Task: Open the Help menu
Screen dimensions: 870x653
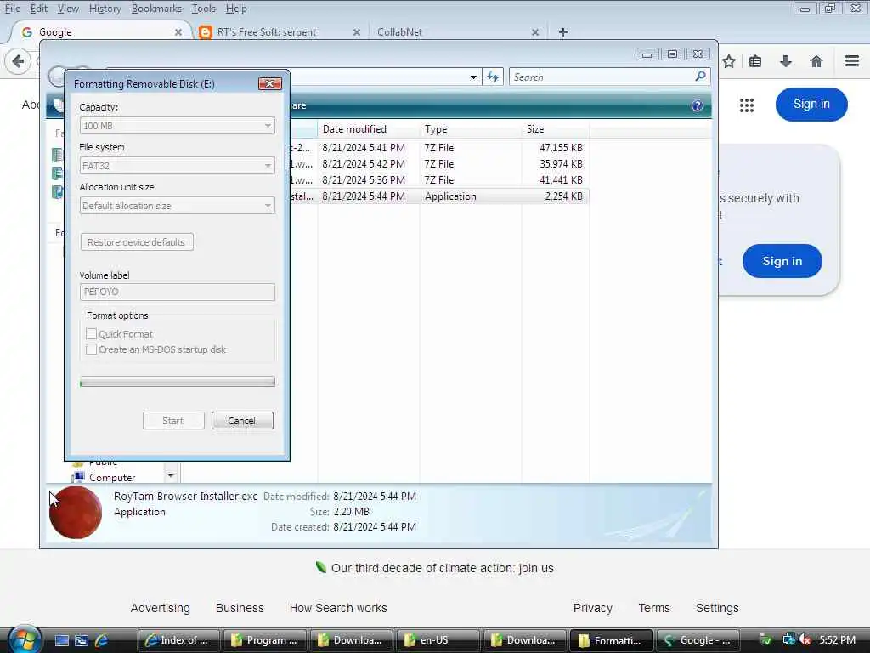Action: click(236, 9)
